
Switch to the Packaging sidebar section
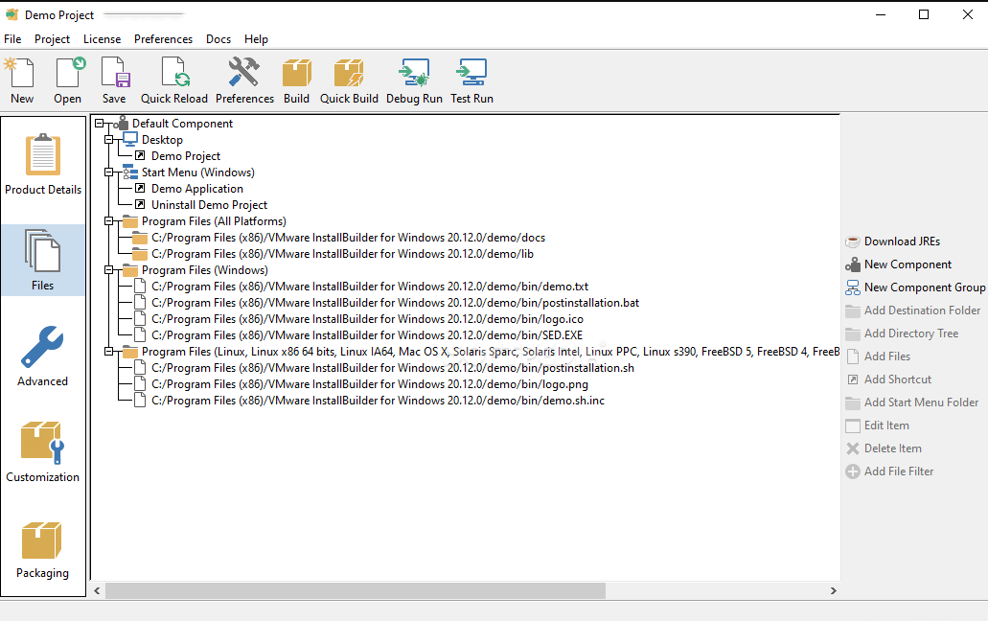coord(43,548)
